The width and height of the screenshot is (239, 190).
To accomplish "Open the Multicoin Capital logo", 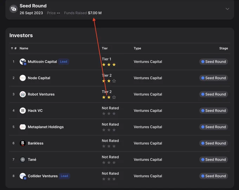I will pyautogui.click(x=23, y=62).
